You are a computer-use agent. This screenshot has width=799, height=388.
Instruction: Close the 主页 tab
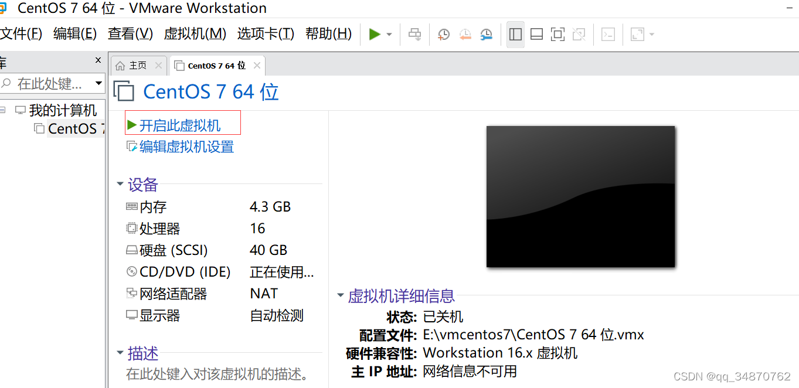(158, 66)
